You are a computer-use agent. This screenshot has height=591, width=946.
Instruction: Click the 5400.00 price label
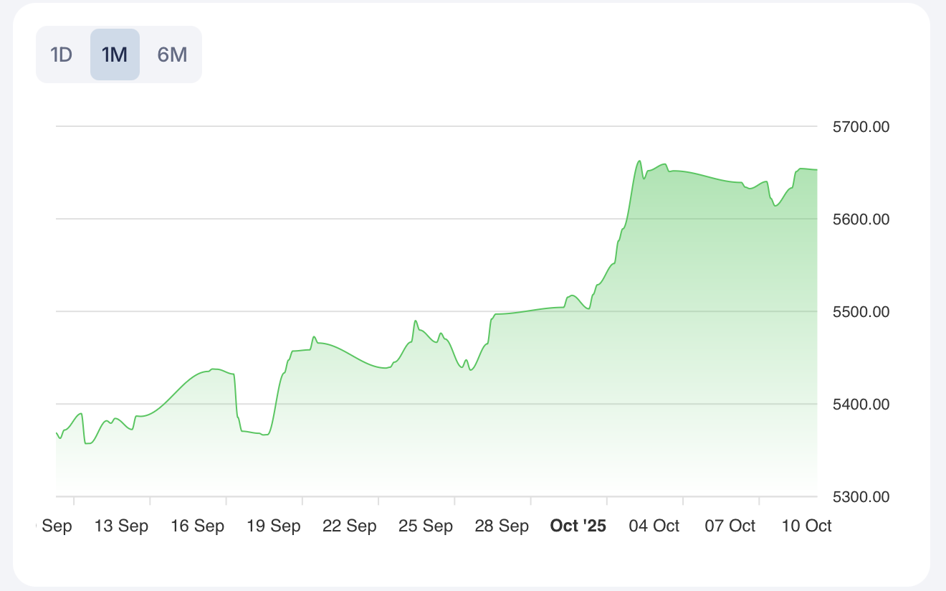[861, 405]
